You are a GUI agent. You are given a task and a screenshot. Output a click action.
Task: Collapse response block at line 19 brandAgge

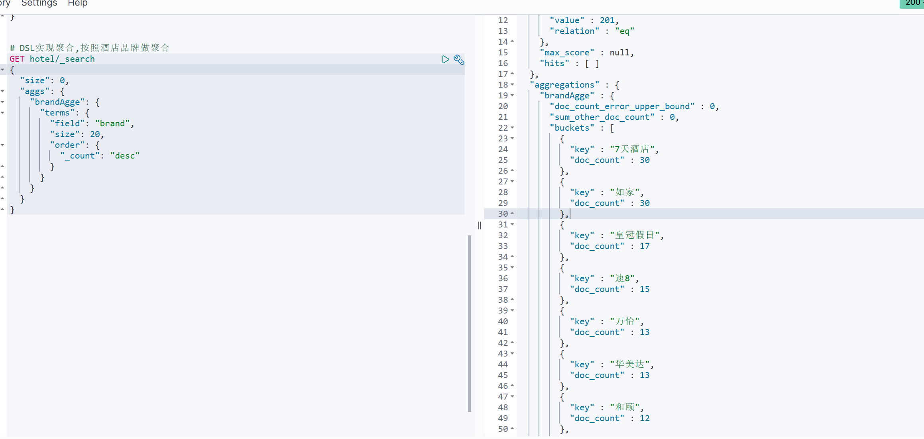pos(512,95)
